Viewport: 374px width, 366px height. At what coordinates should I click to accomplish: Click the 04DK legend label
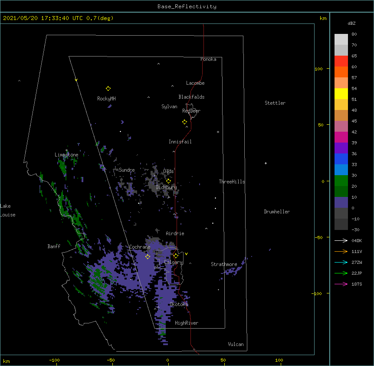357,240
